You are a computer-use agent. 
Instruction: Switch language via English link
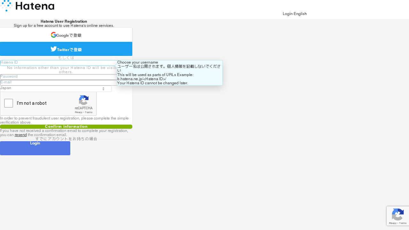coord(300,14)
